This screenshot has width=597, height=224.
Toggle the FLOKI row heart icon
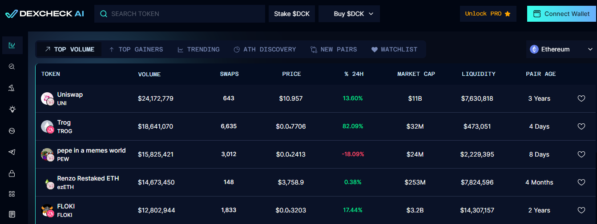pyautogui.click(x=581, y=210)
